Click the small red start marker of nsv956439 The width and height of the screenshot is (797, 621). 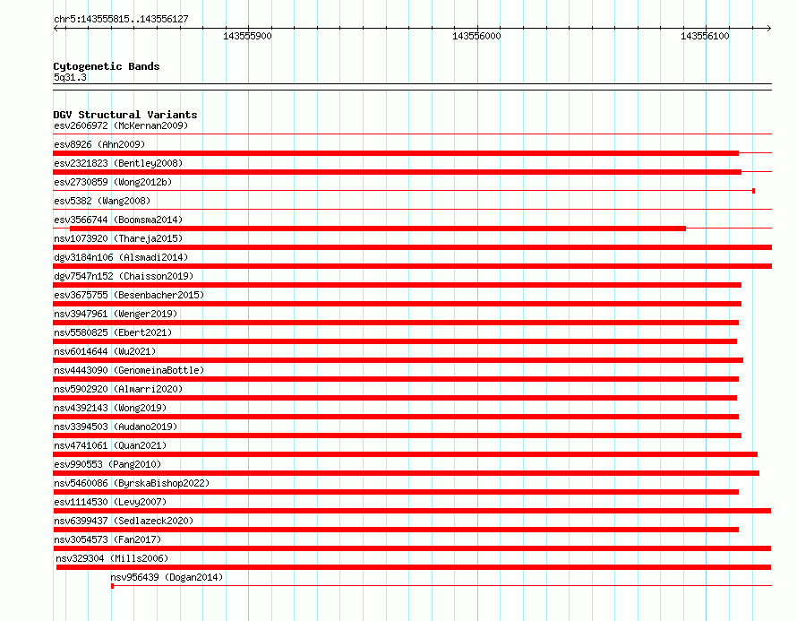(x=112, y=586)
